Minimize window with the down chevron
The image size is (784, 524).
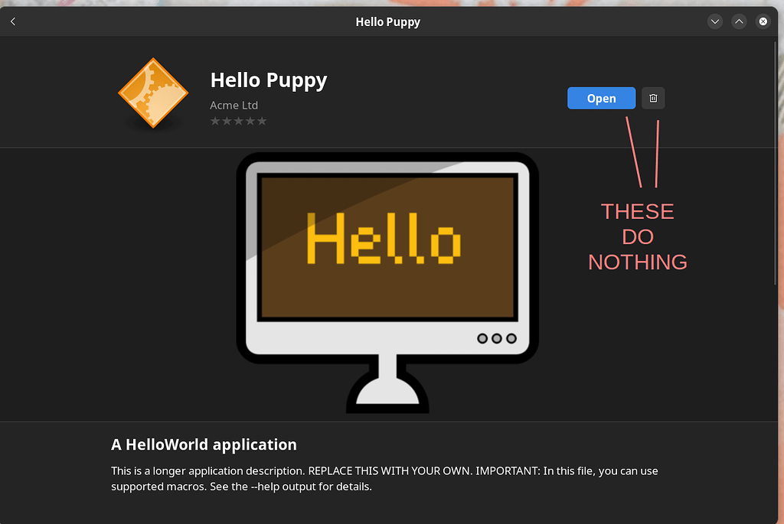pos(715,21)
